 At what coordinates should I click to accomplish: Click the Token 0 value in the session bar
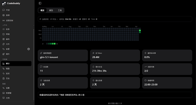coord(97,19)
